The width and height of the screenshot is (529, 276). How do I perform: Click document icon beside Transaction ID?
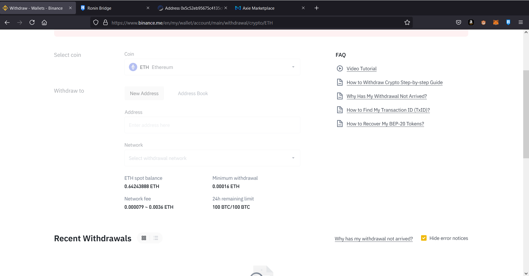[x=340, y=110]
